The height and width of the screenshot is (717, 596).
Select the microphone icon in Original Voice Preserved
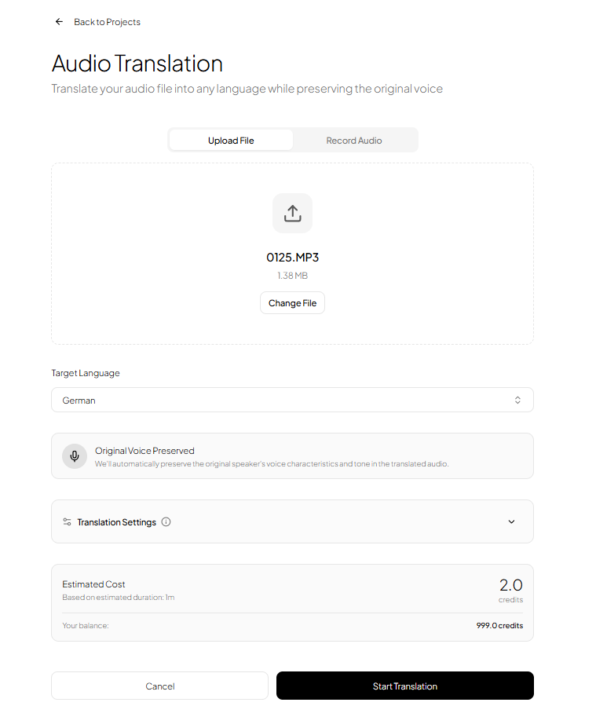coord(75,455)
